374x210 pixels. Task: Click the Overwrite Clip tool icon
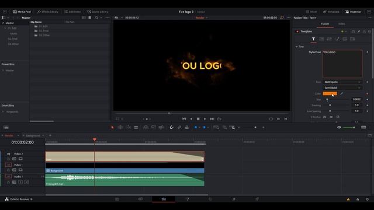pos(153,127)
